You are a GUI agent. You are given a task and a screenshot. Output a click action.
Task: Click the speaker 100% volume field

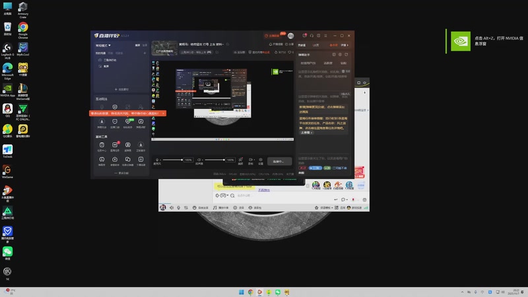[x=230, y=160]
